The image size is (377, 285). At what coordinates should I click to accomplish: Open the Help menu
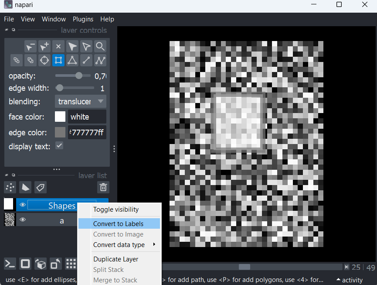pyautogui.click(x=107, y=19)
